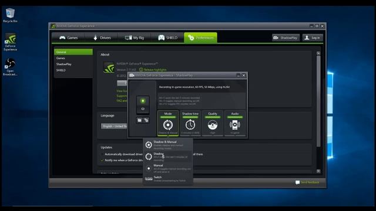Switch to the Games tab
The height and width of the screenshot is (211, 376).
point(68,38)
